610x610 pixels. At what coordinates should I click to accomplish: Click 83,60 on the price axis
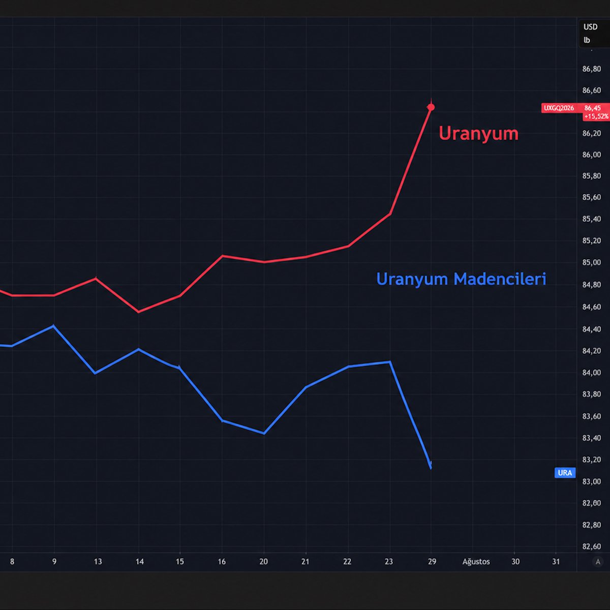[x=592, y=416]
